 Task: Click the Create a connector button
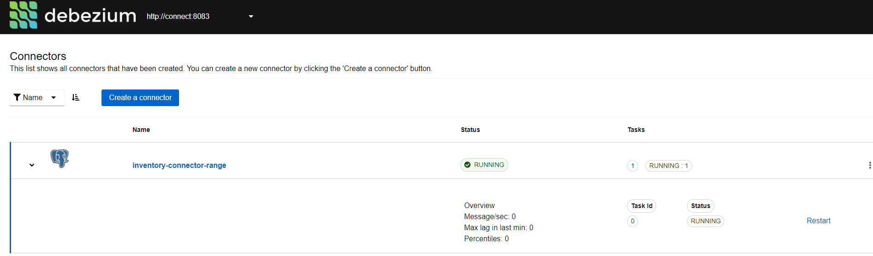tap(140, 97)
